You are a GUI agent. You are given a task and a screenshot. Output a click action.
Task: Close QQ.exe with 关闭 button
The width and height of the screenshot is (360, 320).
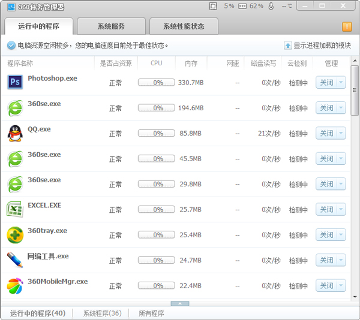tap(326, 133)
